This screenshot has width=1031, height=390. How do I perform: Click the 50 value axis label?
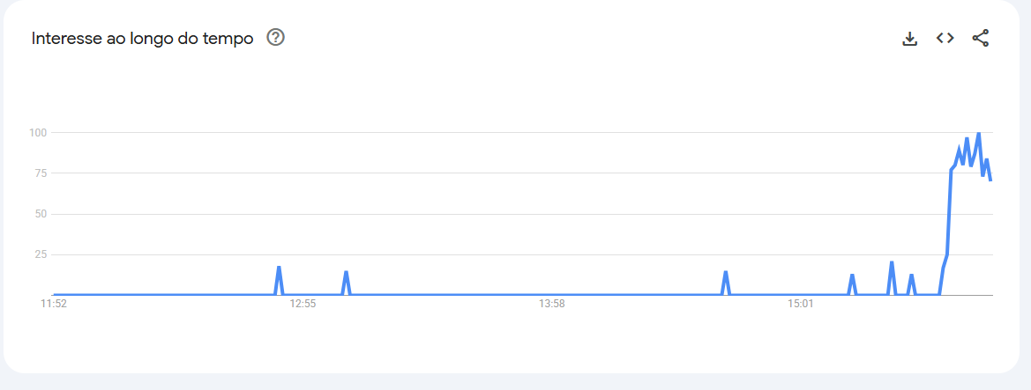tap(40, 214)
